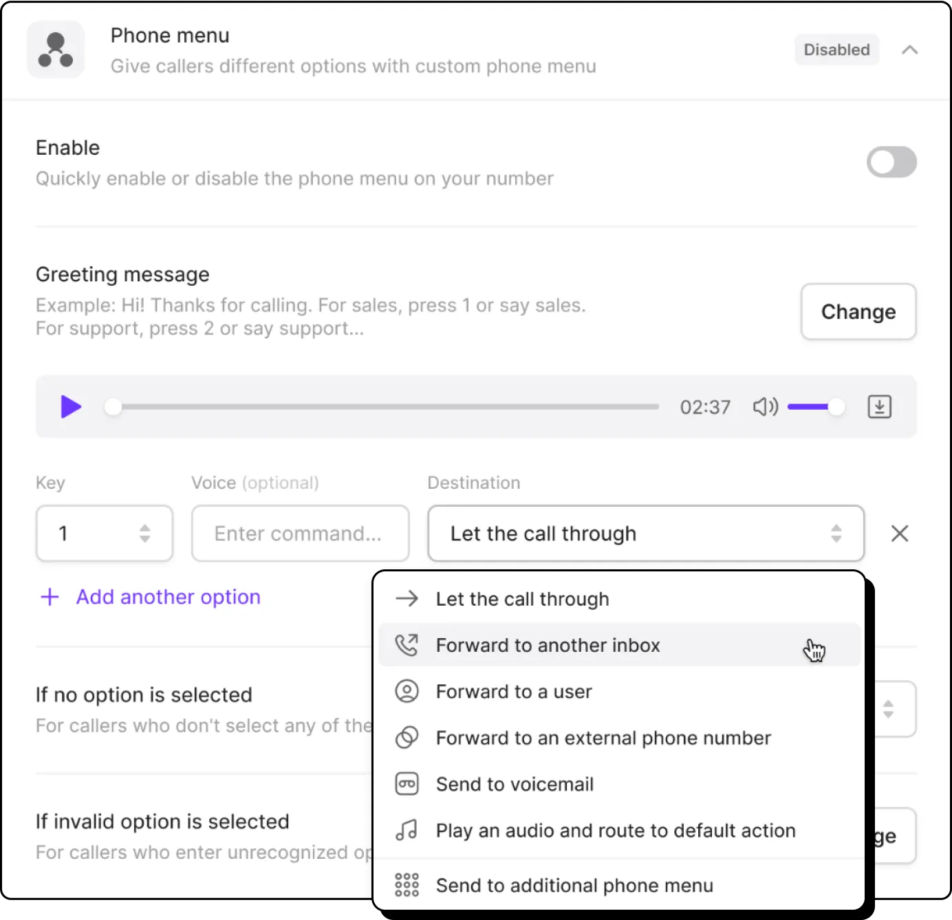Screen dimensions: 952x920
Task: Click Add another option link
Action: coord(169,597)
